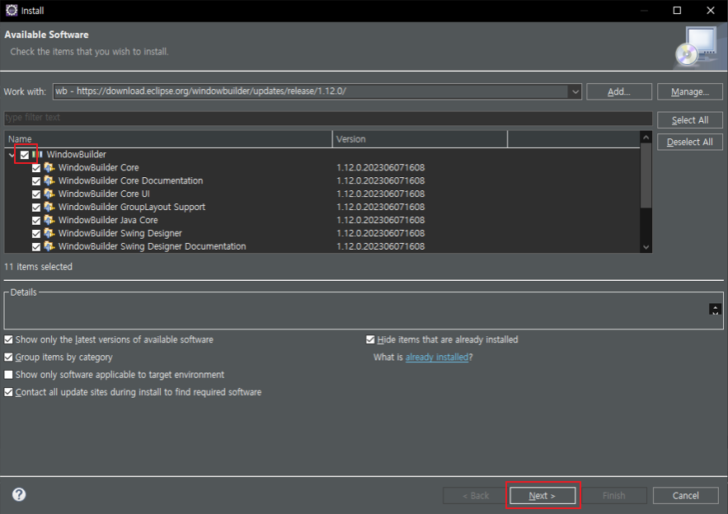Toggle Group items by category checkbox
The width and height of the screenshot is (728, 514).
8,357
